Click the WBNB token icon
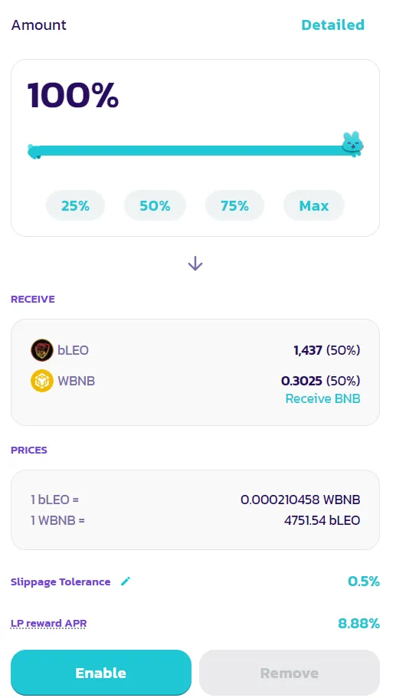396x698 pixels. coord(42,381)
